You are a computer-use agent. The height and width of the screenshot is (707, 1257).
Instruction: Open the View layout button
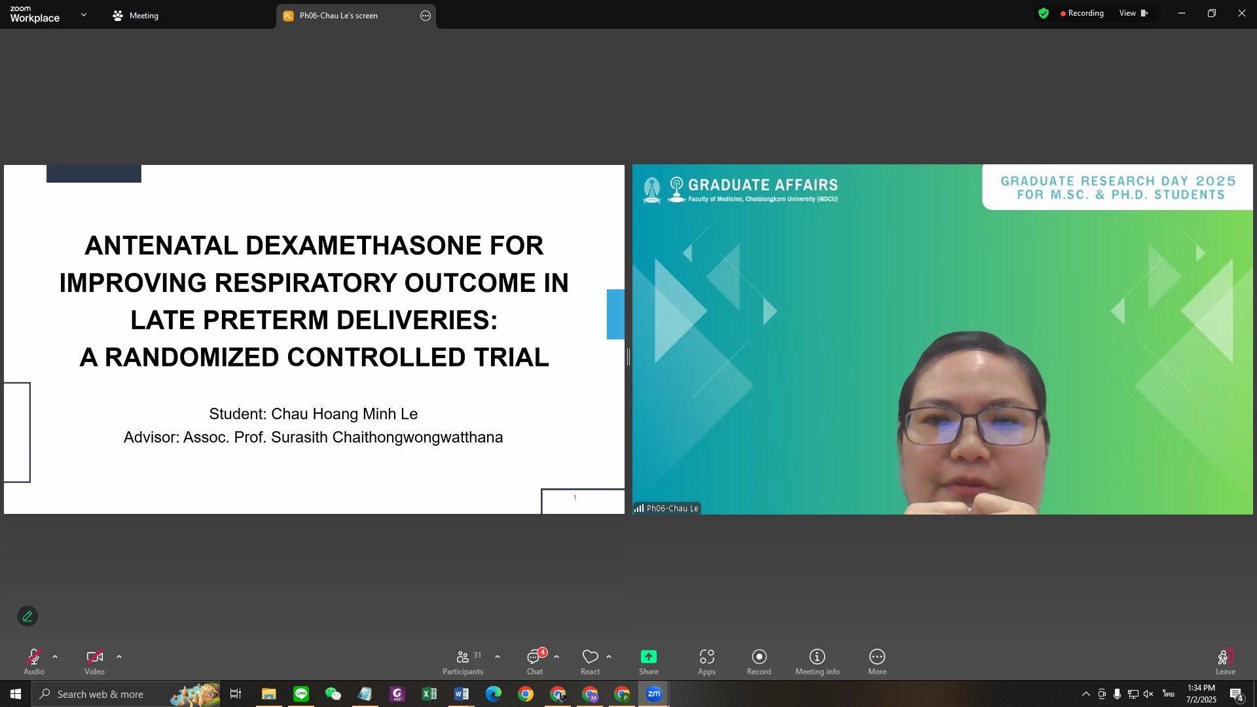[x=1133, y=13]
